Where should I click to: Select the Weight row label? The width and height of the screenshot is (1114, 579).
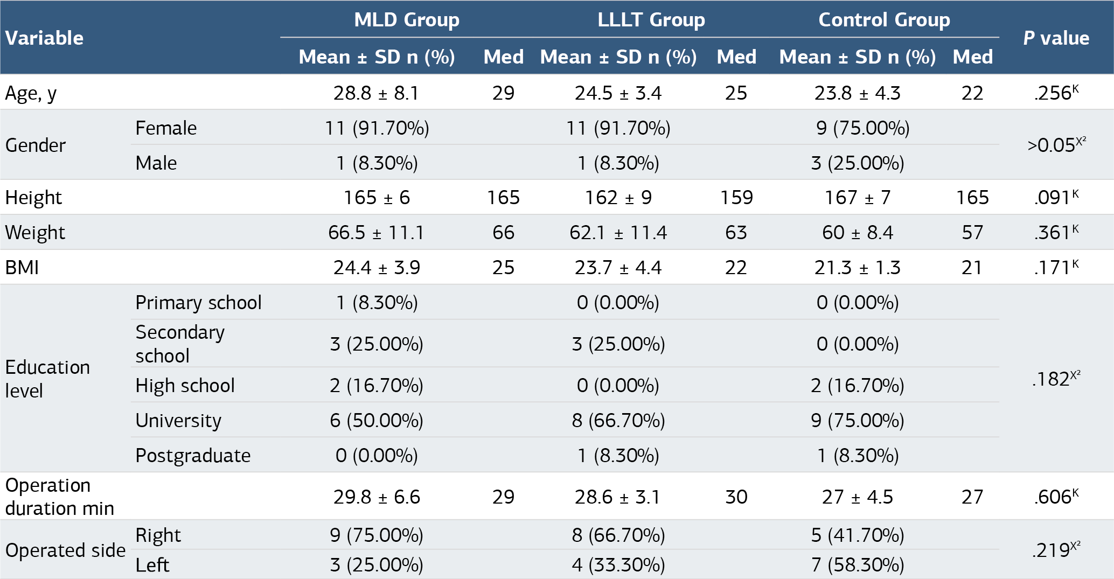click(35, 233)
